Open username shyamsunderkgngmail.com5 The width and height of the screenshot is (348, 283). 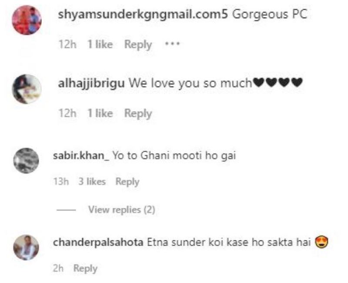143,14
